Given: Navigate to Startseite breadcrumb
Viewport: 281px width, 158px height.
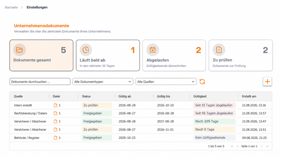Looking at the screenshot, I should pos(11,7).
